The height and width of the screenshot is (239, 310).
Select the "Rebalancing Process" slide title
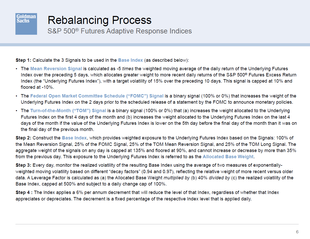(x=100, y=20)
